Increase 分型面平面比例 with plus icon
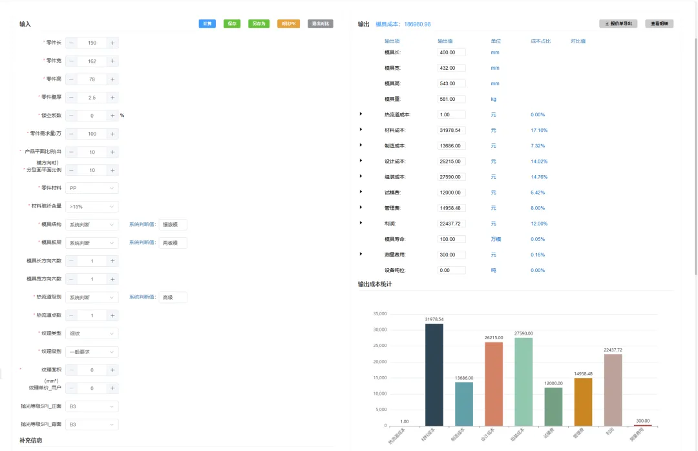Screen dimensions: 698x451 click(x=112, y=170)
